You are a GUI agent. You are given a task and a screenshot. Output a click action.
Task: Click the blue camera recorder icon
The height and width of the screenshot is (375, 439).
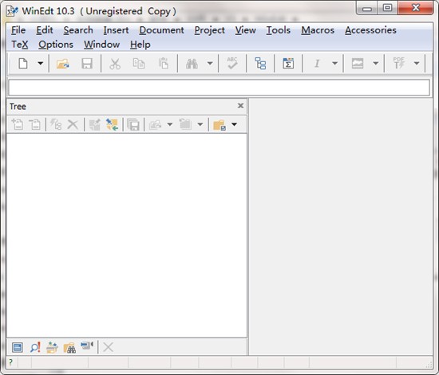coord(87,346)
